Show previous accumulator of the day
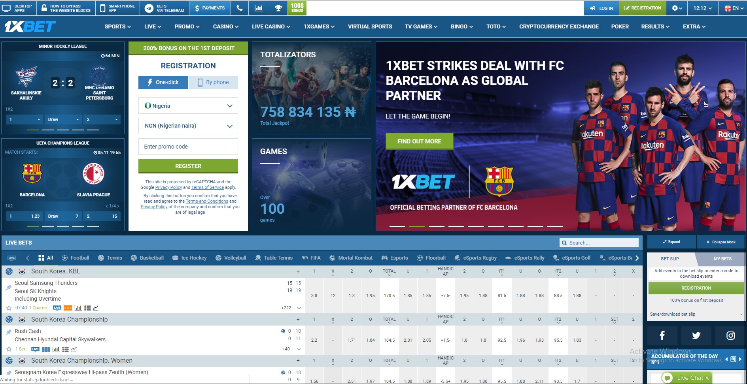This screenshot has width=747, height=384. [x=726, y=359]
